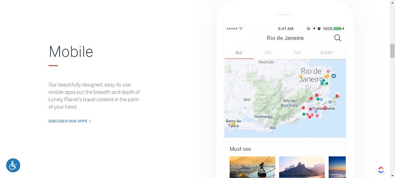The height and width of the screenshot is (178, 395).
Task: Switch to the SLEEP tab
Action: (326, 53)
